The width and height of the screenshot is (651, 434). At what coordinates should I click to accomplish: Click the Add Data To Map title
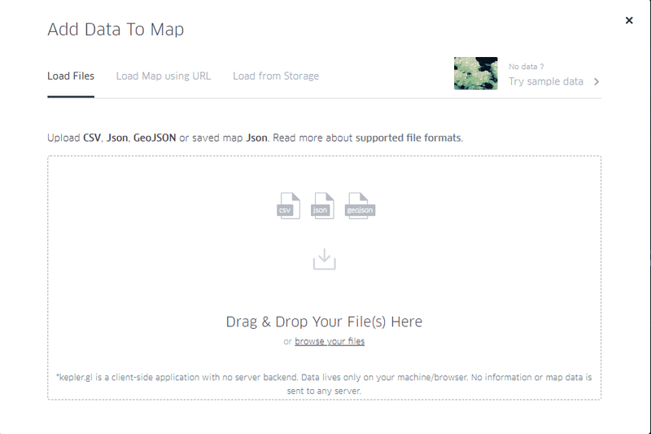(x=116, y=30)
